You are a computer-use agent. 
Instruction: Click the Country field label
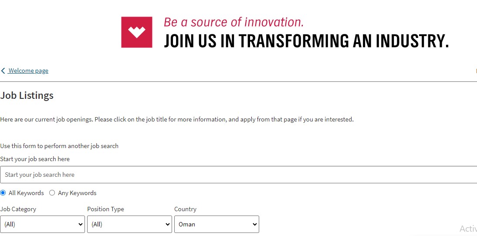(185, 209)
